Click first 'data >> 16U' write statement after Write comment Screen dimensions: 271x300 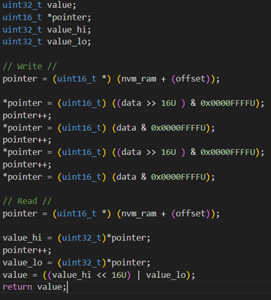pyautogui.click(x=133, y=103)
